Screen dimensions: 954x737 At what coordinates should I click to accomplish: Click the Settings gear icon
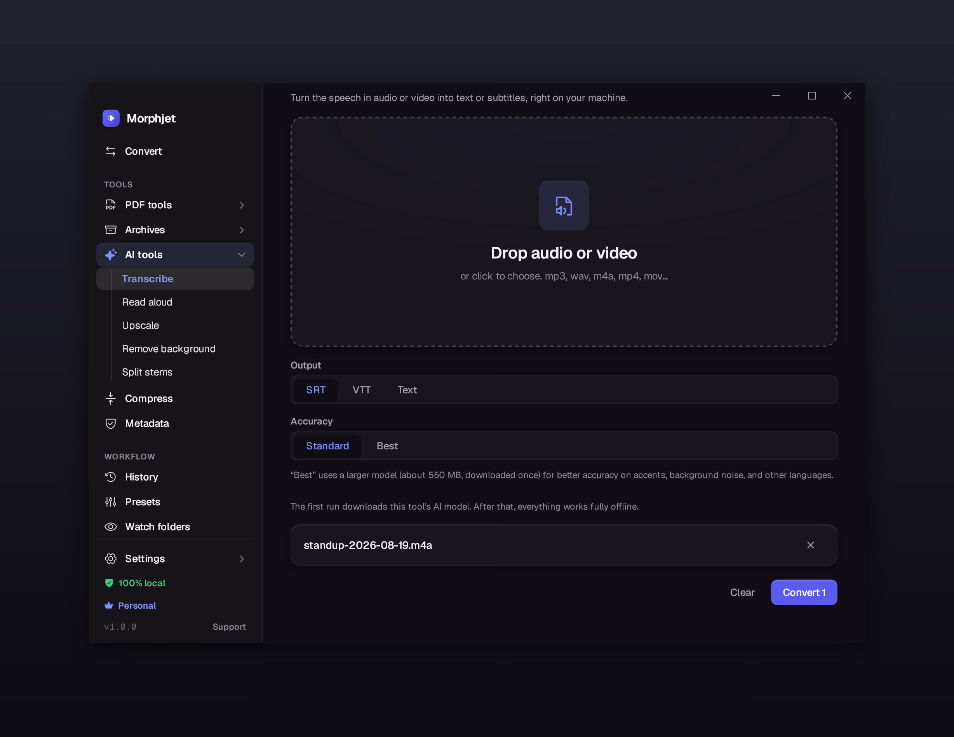click(x=111, y=559)
